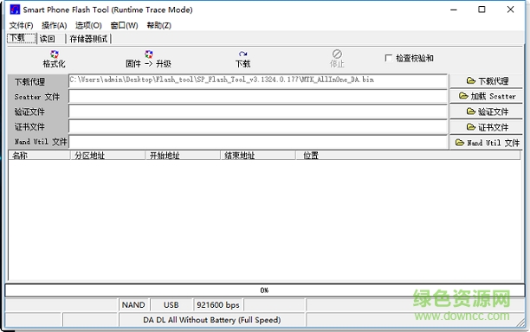Open the 帮助(Z) menu

[158, 25]
